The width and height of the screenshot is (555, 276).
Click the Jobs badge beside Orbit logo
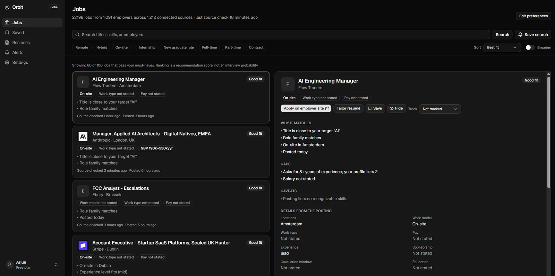54,7
